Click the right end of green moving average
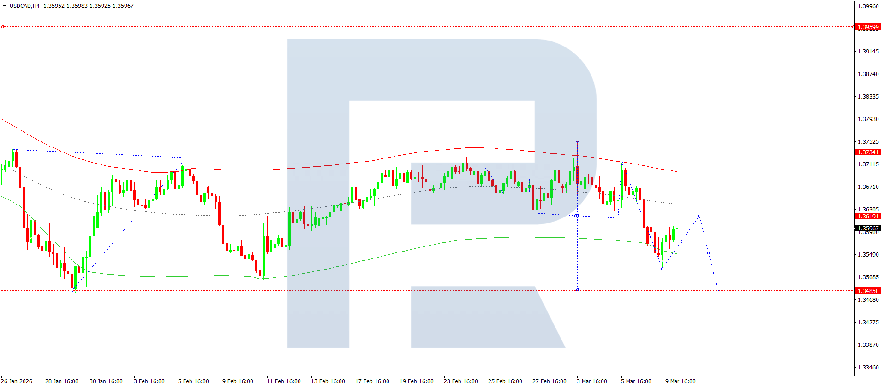The height and width of the screenshot is (387, 884). point(676,254)
